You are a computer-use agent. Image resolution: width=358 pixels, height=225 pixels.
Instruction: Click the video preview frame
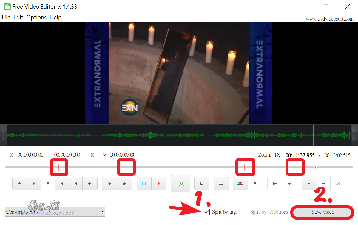(x=179, y=73)
